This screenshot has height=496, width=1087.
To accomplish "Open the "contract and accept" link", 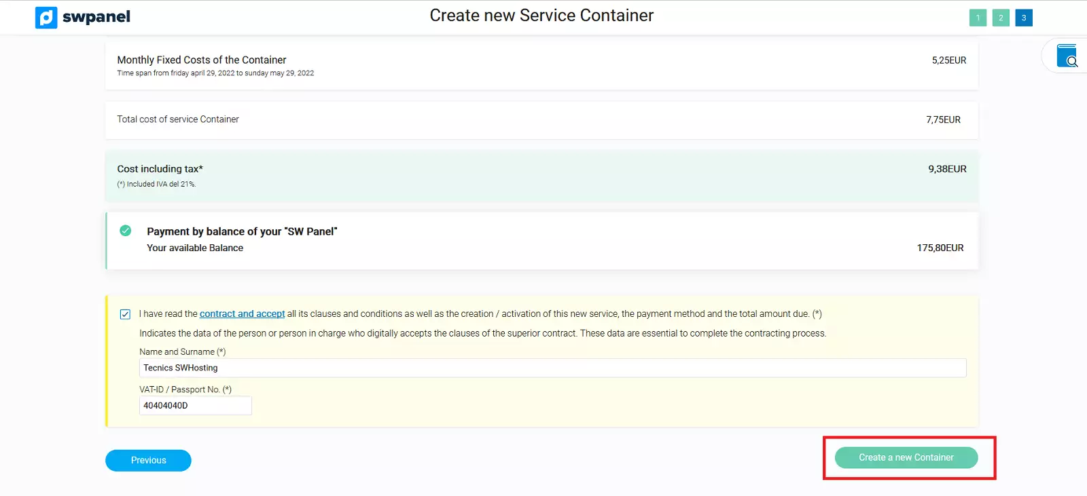I will pyautogui.click(x=242, y=313).
